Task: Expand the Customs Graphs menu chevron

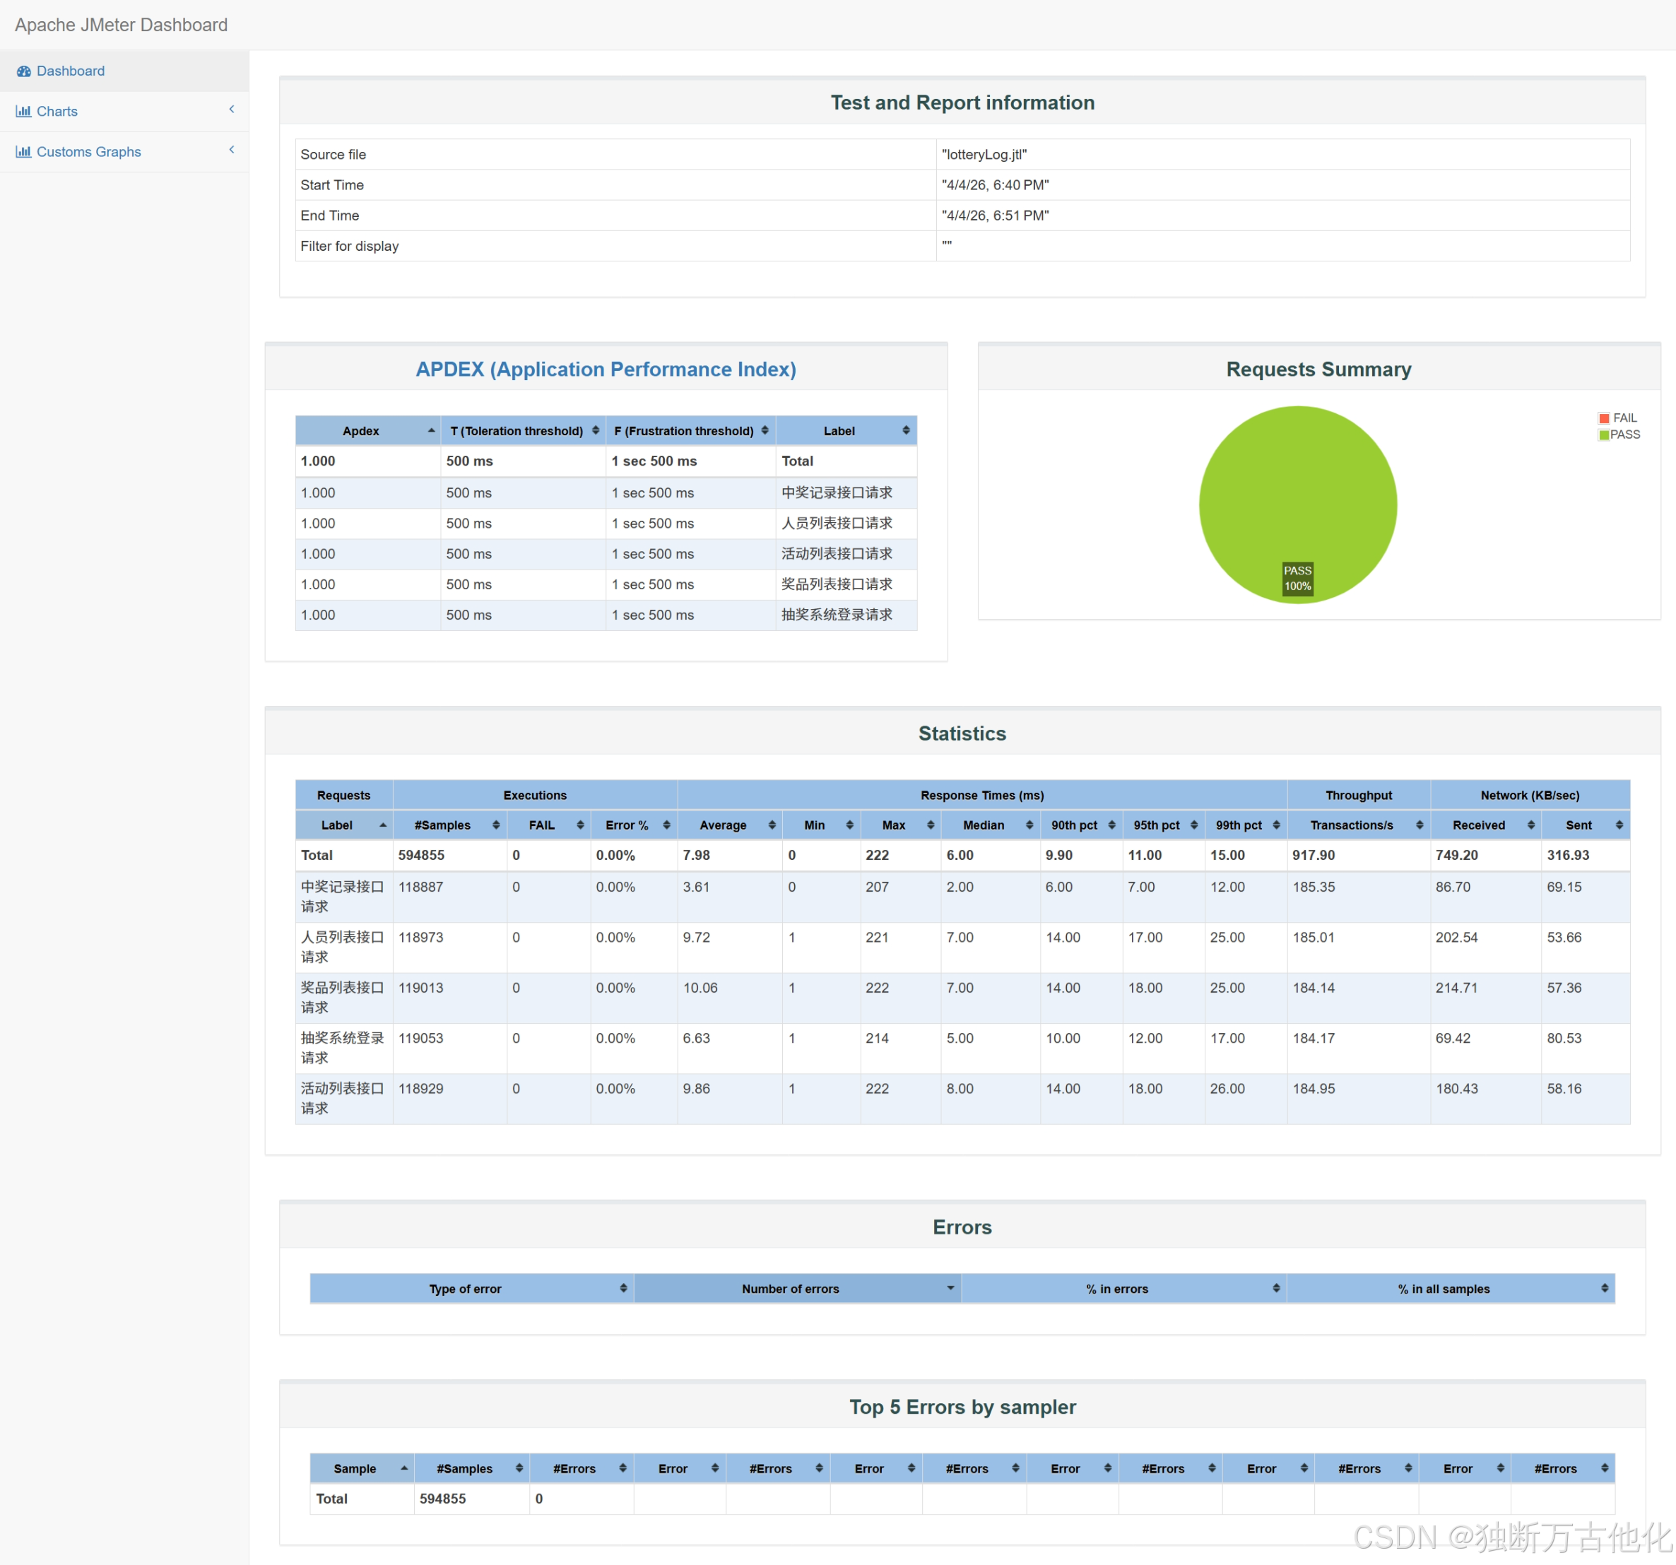Action: [x=231, y=150]
